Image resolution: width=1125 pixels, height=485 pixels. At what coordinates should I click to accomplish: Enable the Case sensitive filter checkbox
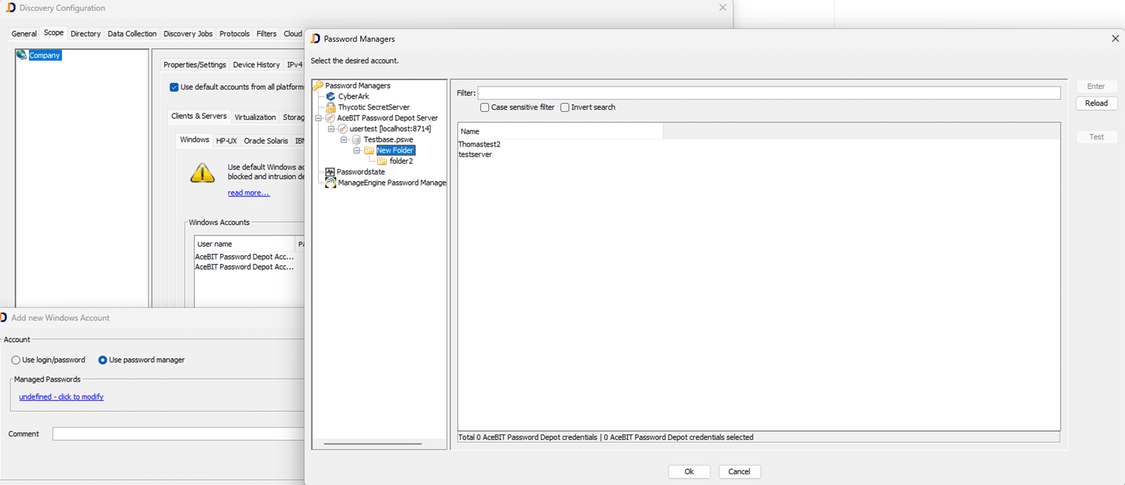(485, 108)
